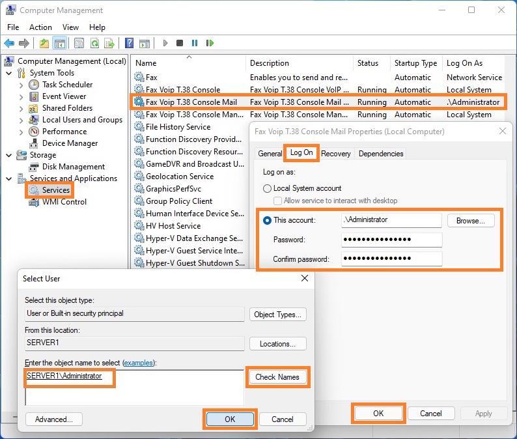Click the Pause Service icon
The image size is (517, 439).
(x=195, y=43)
